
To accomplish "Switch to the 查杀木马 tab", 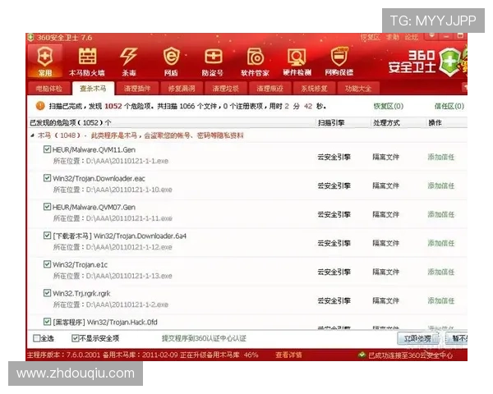I will click(93, 89).
